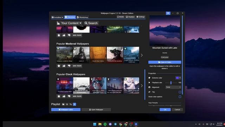
Task: Select the white car clock wallpaper thumbnail
Action: coord(81,85)
